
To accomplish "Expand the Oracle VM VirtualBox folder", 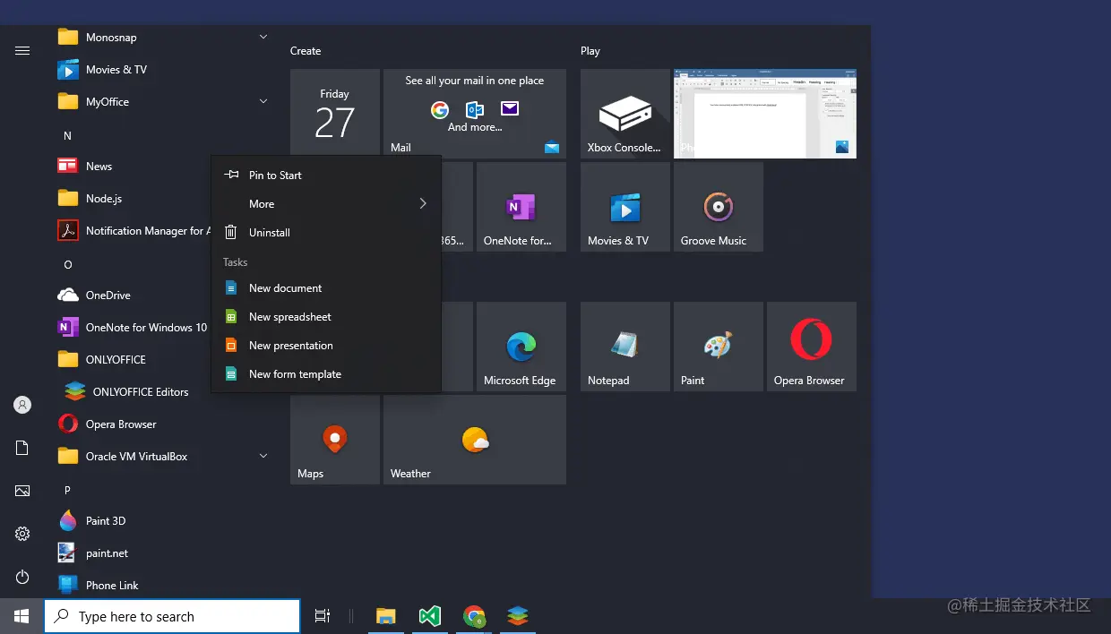I will 262,456.
